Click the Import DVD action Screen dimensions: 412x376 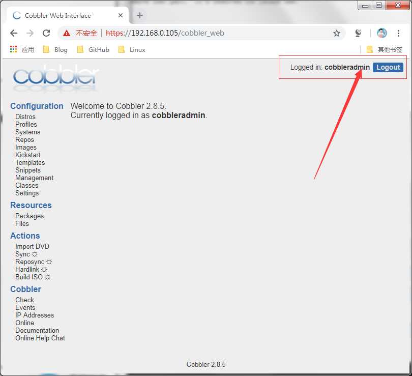(x=32, y=246)
